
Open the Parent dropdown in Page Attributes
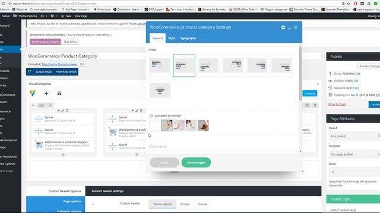click(x=355, y=136)
